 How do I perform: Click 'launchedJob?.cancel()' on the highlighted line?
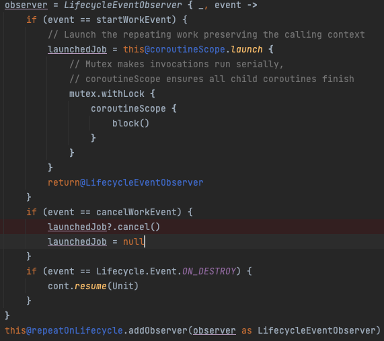click(104, 227)
